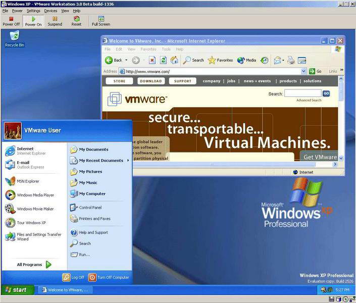Screen dimensions: 356x303
Task: Open the address bar dropdown in IE
Action: click(x=303, y=71)
